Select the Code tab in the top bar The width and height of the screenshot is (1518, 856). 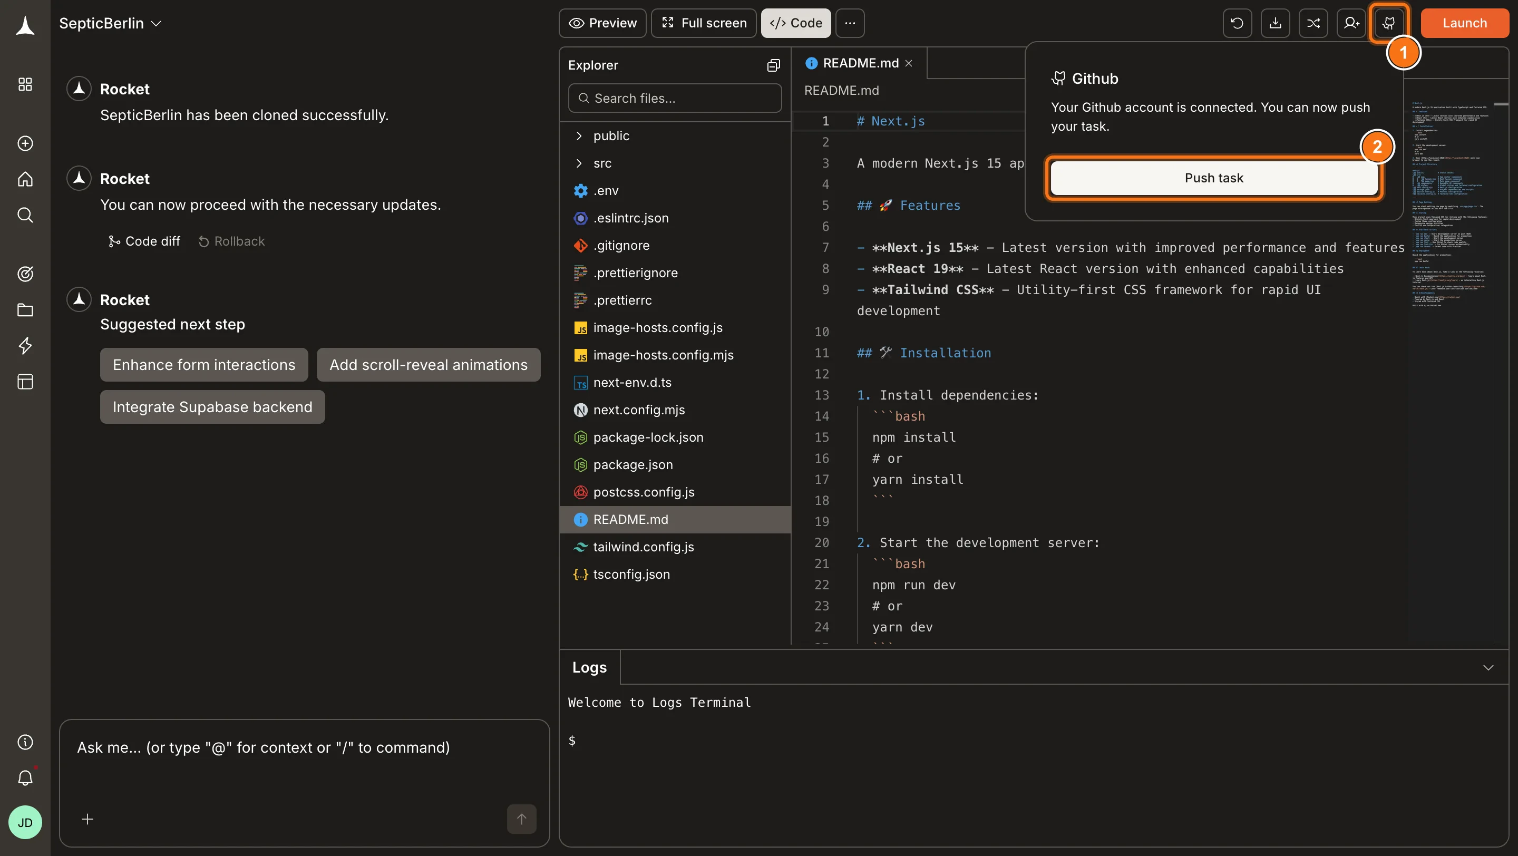pyautogui.click(x=795, y=23)
